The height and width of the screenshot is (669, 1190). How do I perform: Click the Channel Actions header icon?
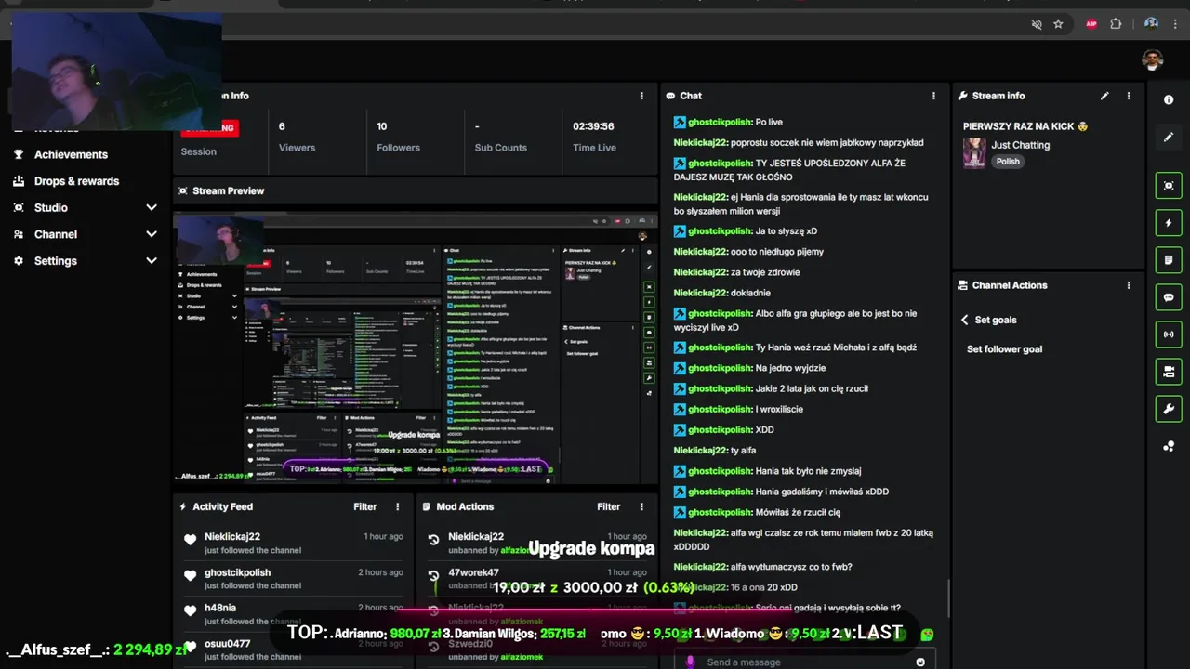[963, 285]
